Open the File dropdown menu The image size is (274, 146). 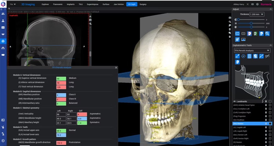pyautogui.click(x=13, y=4)
